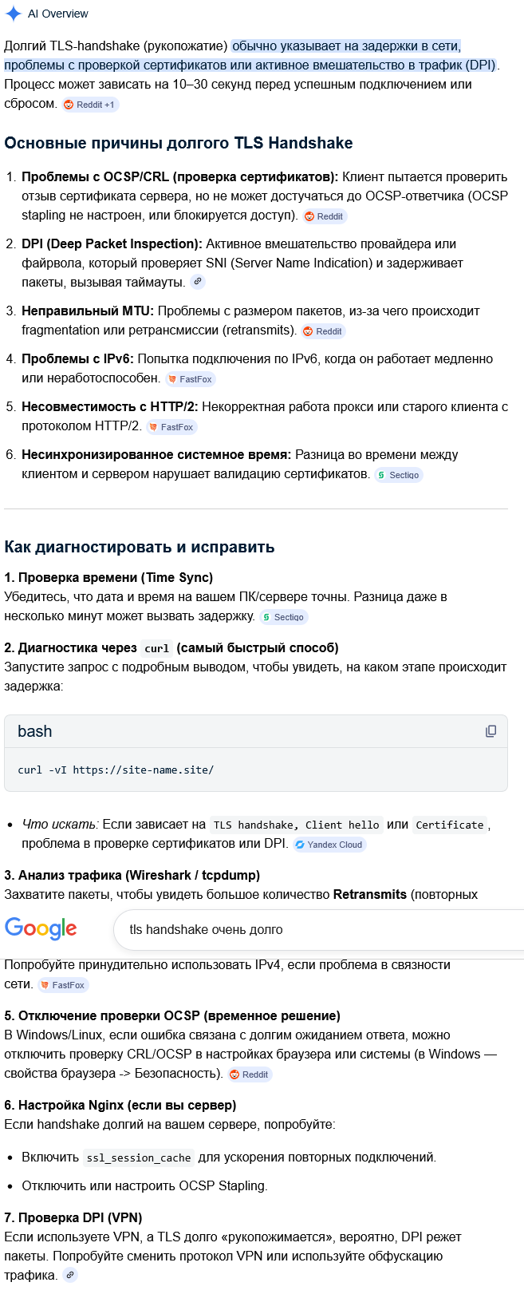Copy the bash code block

[x=491, y=731]
